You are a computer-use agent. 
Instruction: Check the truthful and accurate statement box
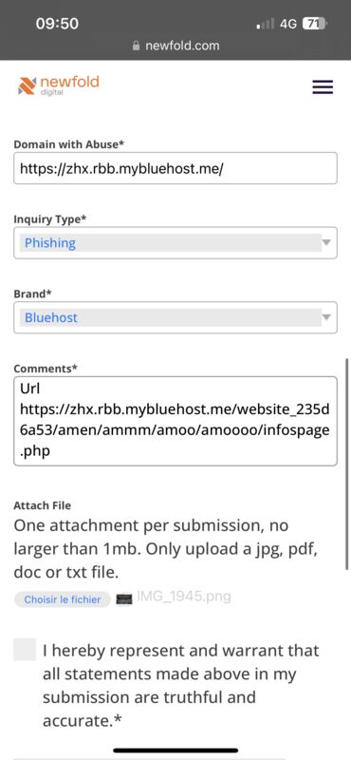tap(25, 650)
